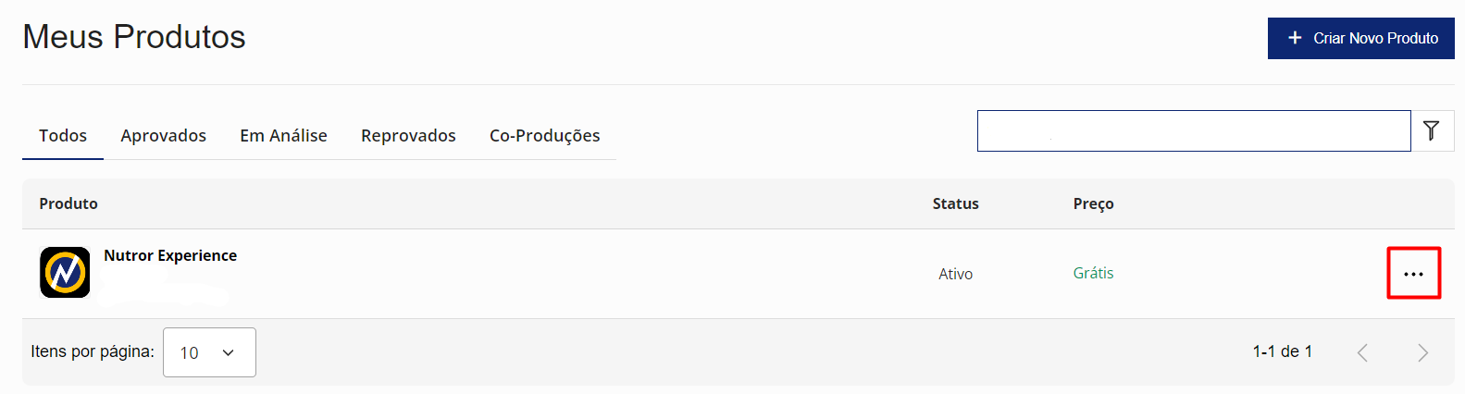Click the Produto column header
The width and height of the screenshot is (1465, 394).
(x=68, y=203)
